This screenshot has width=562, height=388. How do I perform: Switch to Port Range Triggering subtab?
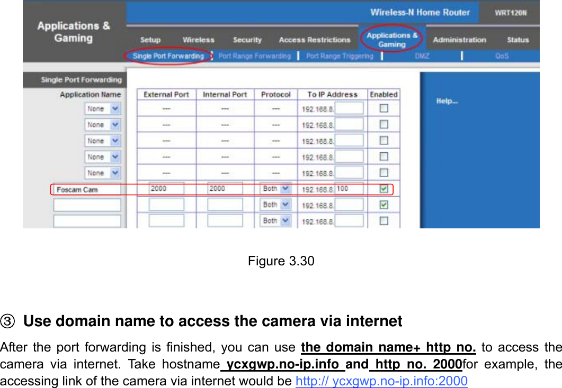pyautogui.click(x=340, y=56)
